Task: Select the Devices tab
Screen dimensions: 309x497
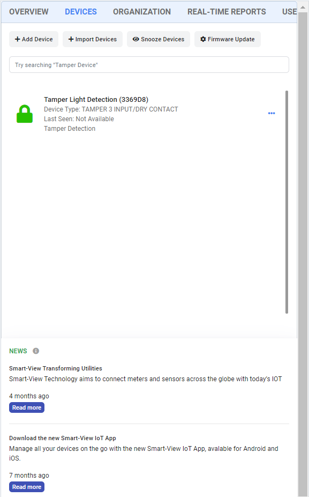Action: tap(81, 12)
